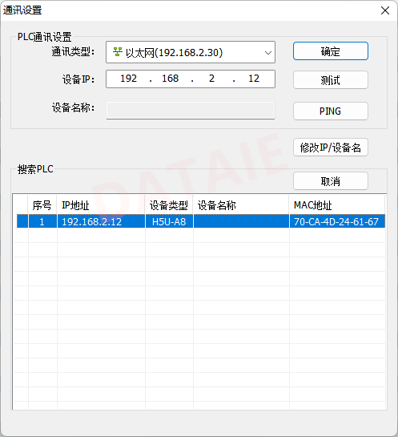Click the 通讯类型 label
398x437 pixels.
(x=73, y=51)
